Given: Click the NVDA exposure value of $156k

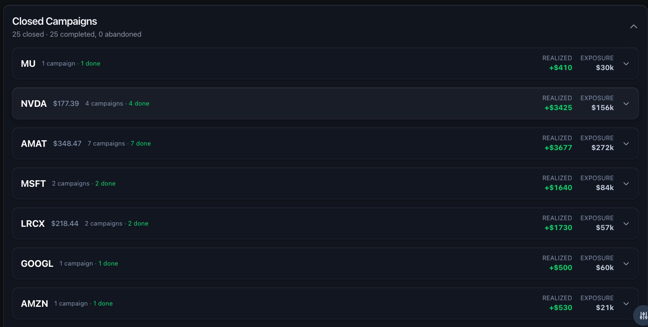Looking at the screenshot, I should coord(602,108).
